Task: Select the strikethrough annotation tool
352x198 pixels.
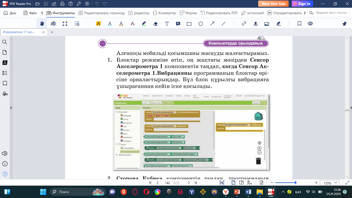Action: [133, 24]
